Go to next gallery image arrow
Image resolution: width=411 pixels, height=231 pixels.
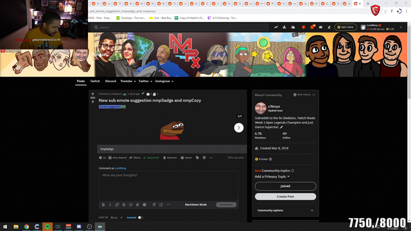coord(238,128)
